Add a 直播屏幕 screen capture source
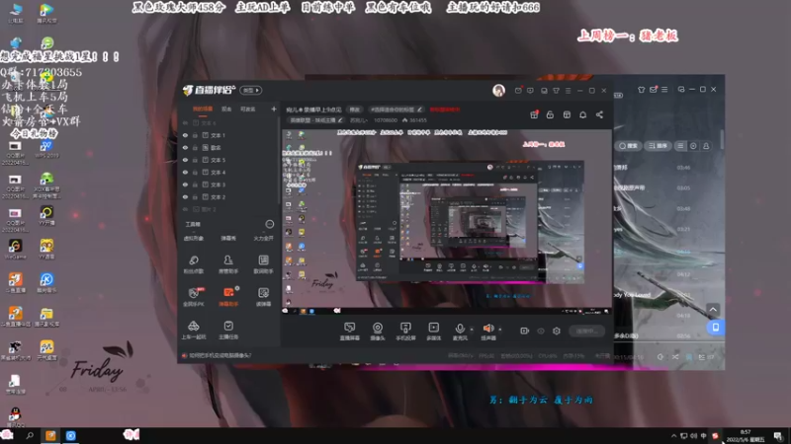Screen dimensions: 791x444 coord(350,332)
